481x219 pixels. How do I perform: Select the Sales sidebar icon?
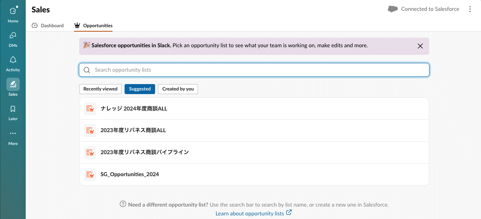[x=13, y=84]
